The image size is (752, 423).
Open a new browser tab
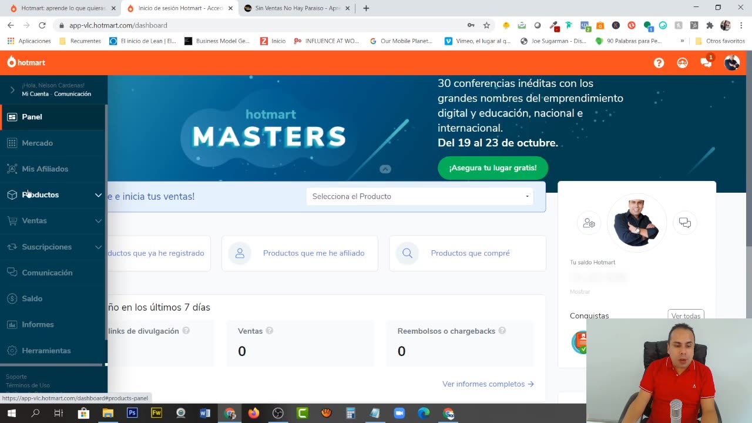tap(366, 8)
